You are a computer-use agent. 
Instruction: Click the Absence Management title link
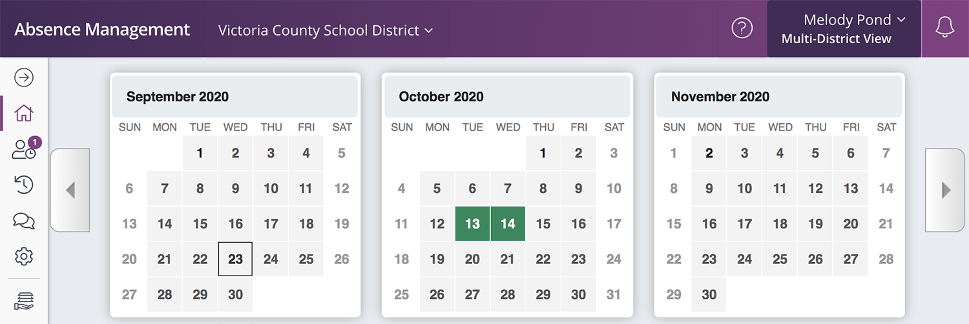pyautogui.click(x=102, y=30)
